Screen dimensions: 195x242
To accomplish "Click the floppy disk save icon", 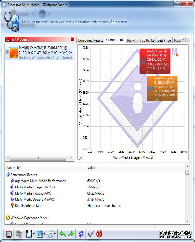I will [29, 234].
